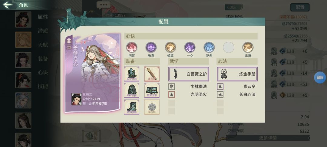Open the chat bubble icon

click(x=104, y=5)
